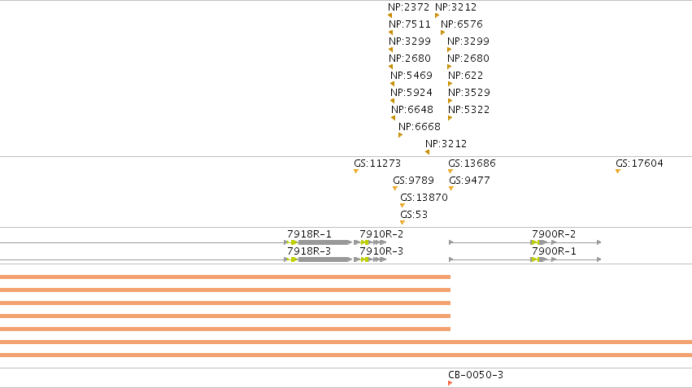Select the right-pointing marker of NP:3212
Viewport: 692px width, 388px height.
point(437,15)
